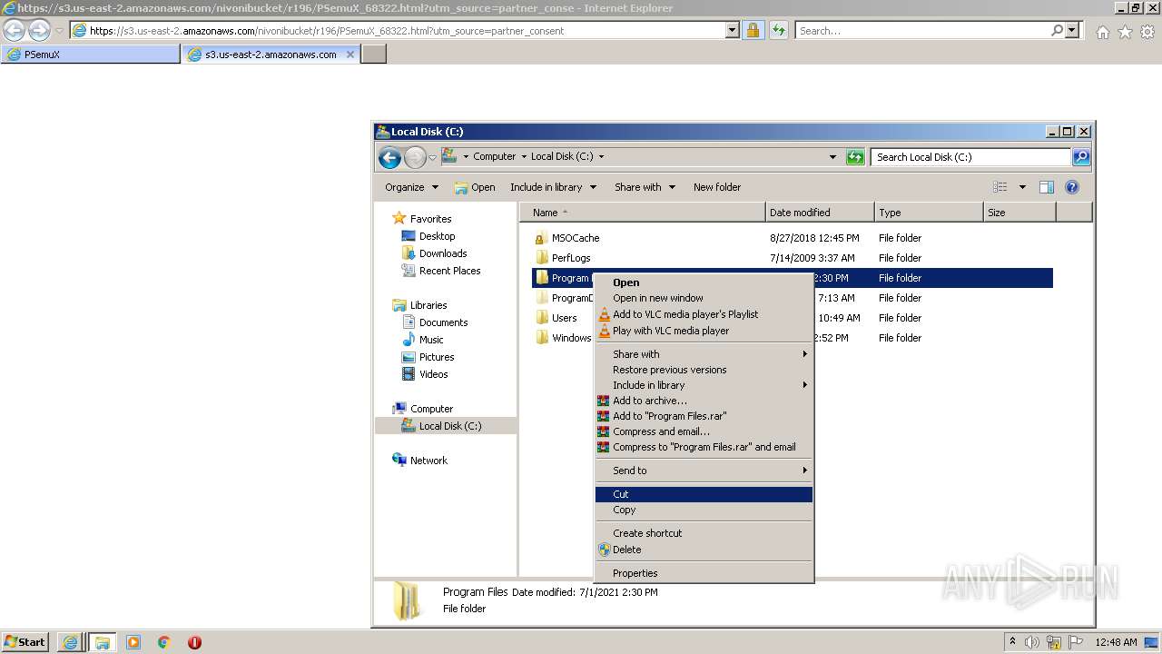This screenshot has height=654, width=1162.
Task: Click Windows Explorer taskbar icon
Action: 102,642
